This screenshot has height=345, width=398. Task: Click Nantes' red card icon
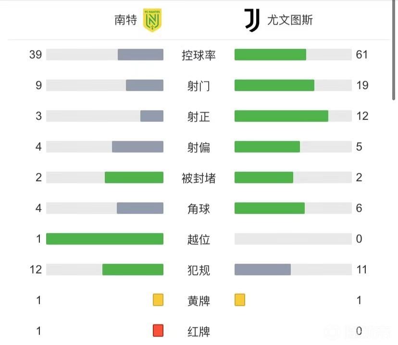click(x=158, y=331)
